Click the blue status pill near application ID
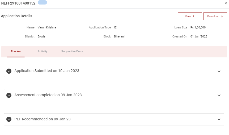Screen dimensions: 229x135 (x=43, y=3)
